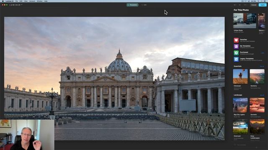Open the File menu
Viewport: 268px width, 150px height.
tap(17, 1)
